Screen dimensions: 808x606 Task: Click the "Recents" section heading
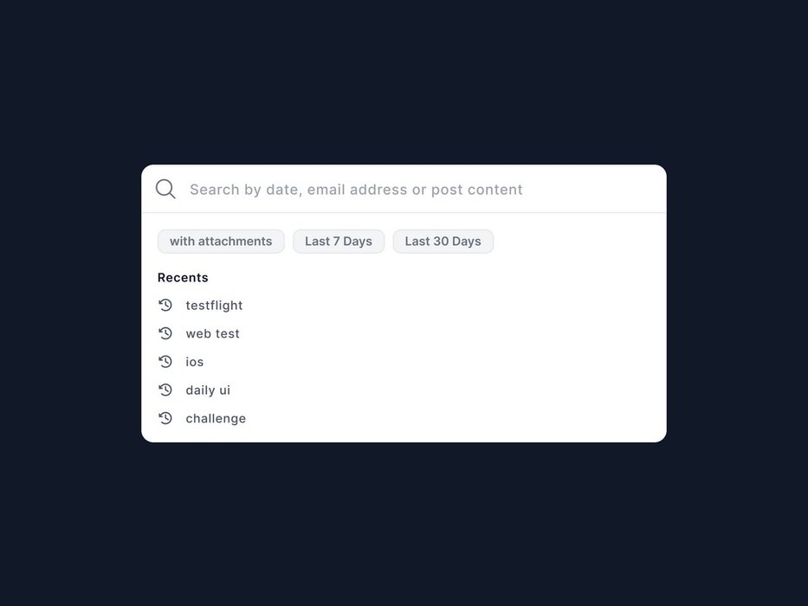[x=183, y=278]
